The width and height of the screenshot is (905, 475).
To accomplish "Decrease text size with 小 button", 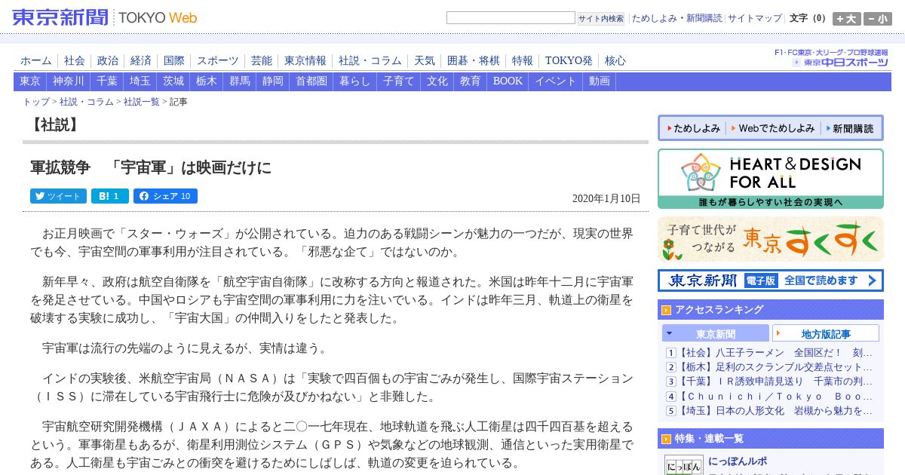I will coord(878,19).
